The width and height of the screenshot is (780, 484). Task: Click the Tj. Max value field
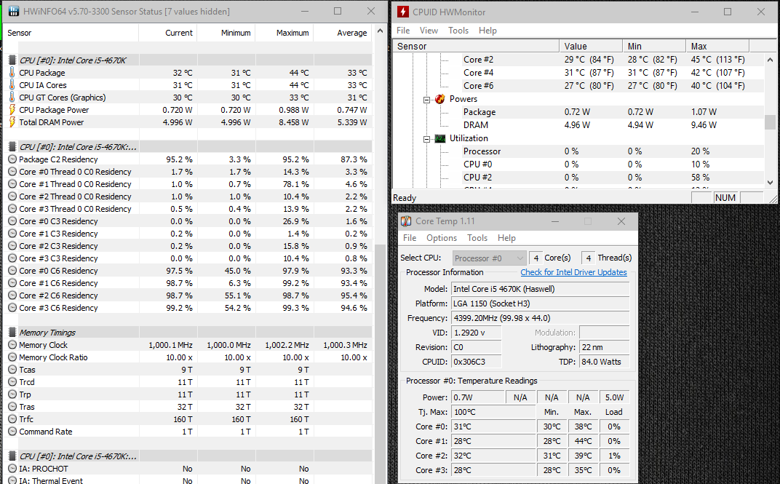click(493, 412)
